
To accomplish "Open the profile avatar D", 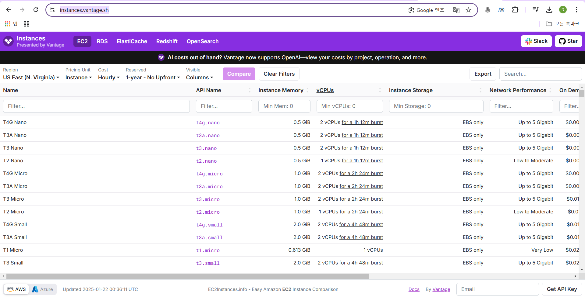I will coord(563,10).
